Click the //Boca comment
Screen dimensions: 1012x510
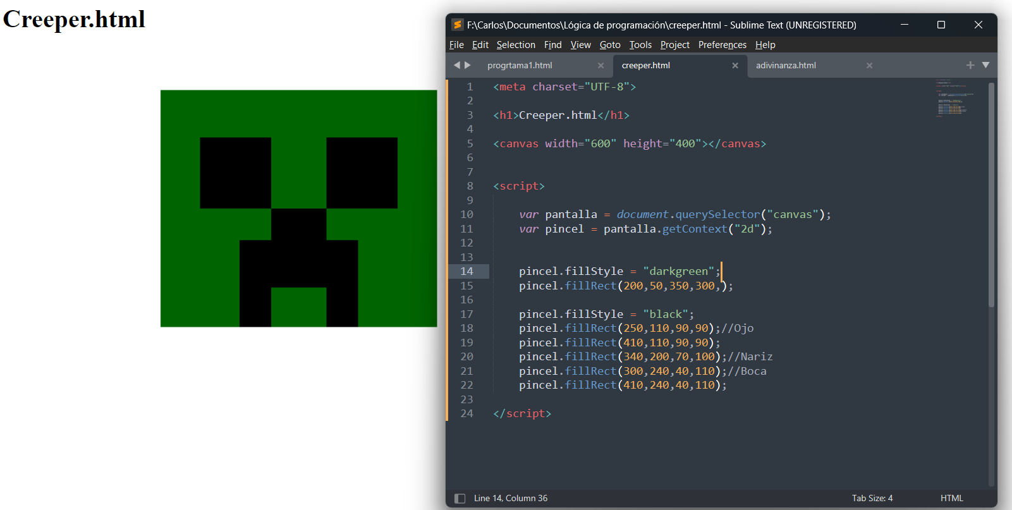747,371
